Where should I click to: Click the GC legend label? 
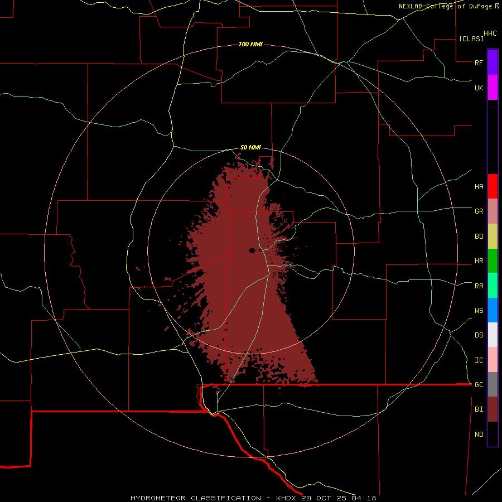(x=479, y=385)
